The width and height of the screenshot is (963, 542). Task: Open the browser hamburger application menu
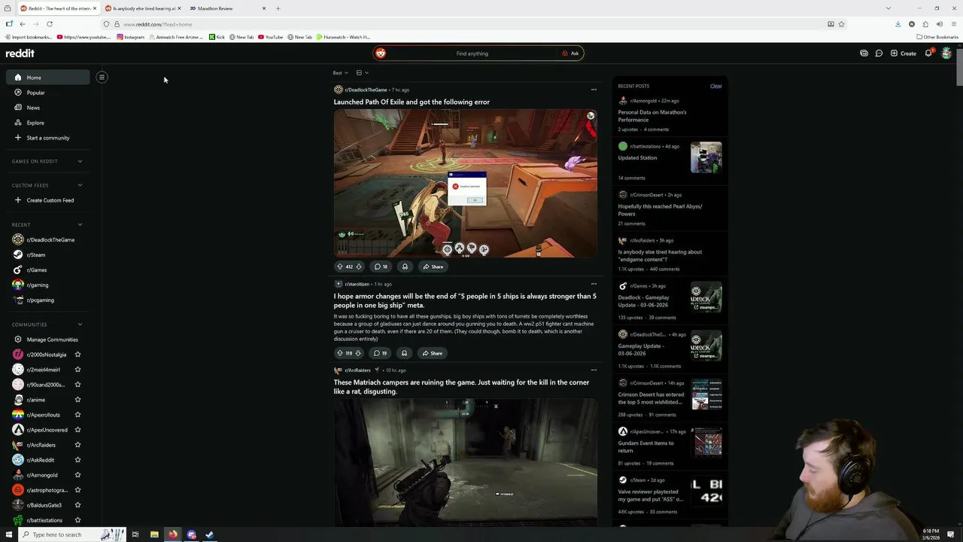click(953, 24)
